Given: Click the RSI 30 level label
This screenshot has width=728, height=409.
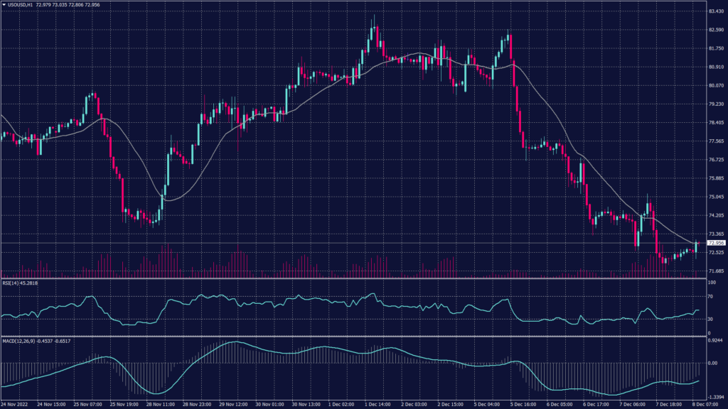Looking at the screenshot, I should (x=711, y=319).
